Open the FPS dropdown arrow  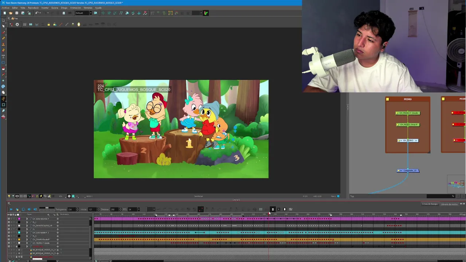[139, 209]
